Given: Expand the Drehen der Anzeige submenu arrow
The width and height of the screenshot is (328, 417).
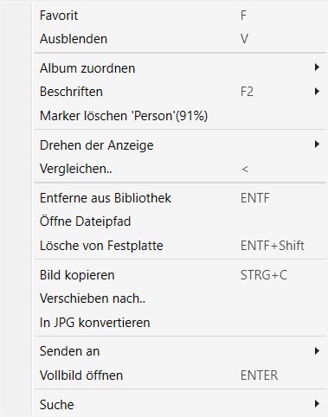Looking at the screenshot, I should (317, 144).
